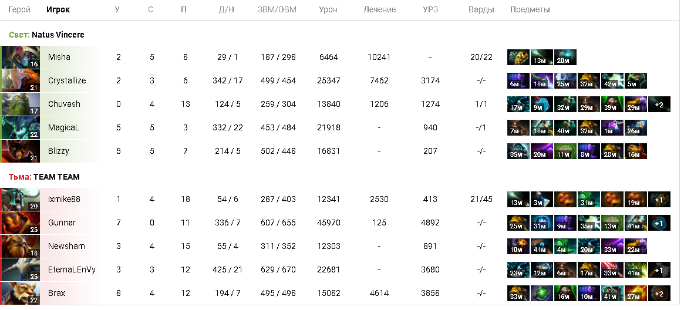Expand Brax's +2 extra items

click(x=659, y=294)
